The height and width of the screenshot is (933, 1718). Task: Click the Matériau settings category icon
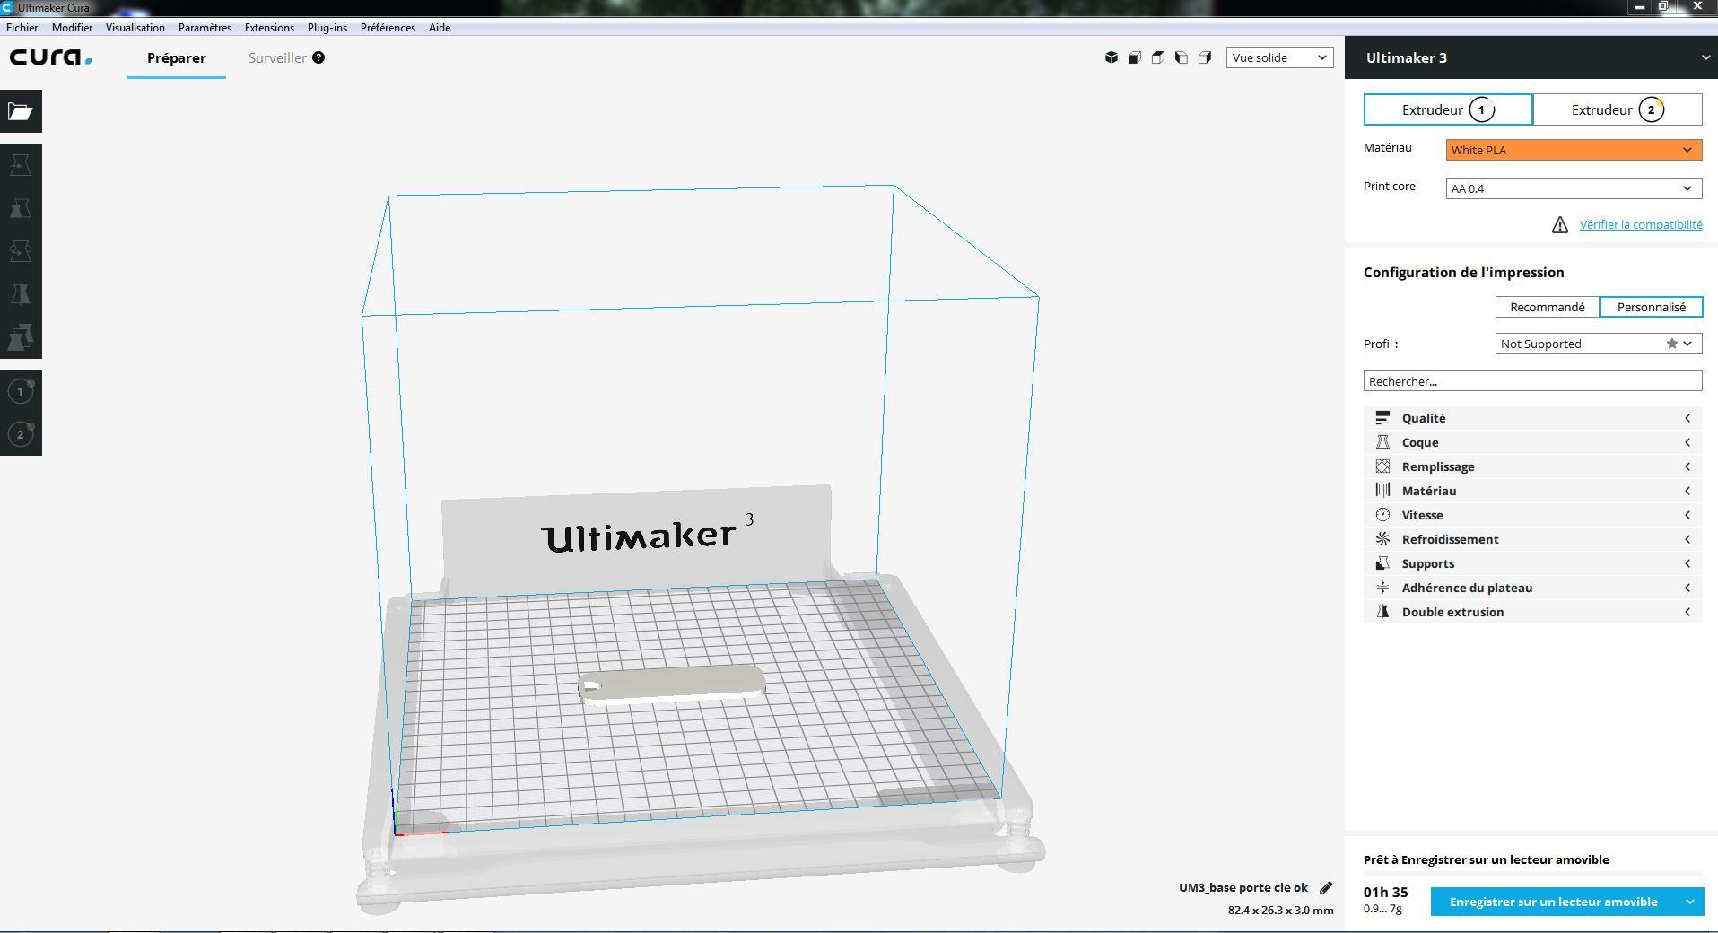pos(1382,491)
